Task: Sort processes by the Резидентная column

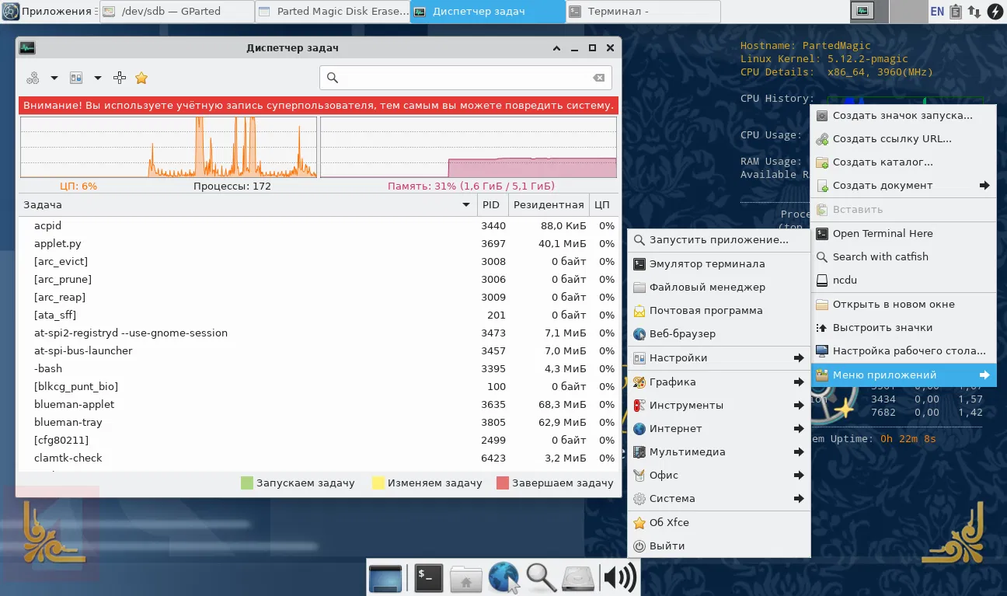Action: pyautogui.click(x=549, y=205)
